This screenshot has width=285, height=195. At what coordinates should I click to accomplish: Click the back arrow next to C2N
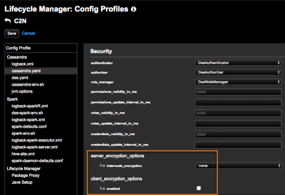pyautogui.click(x=8, y=21)
